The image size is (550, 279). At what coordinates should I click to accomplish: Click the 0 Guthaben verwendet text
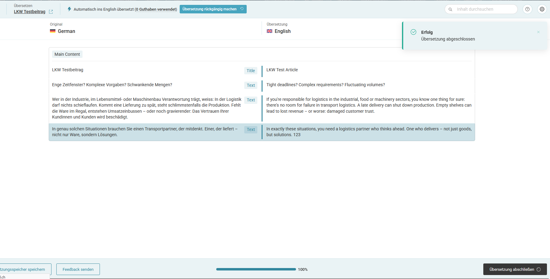coord(156,9)
